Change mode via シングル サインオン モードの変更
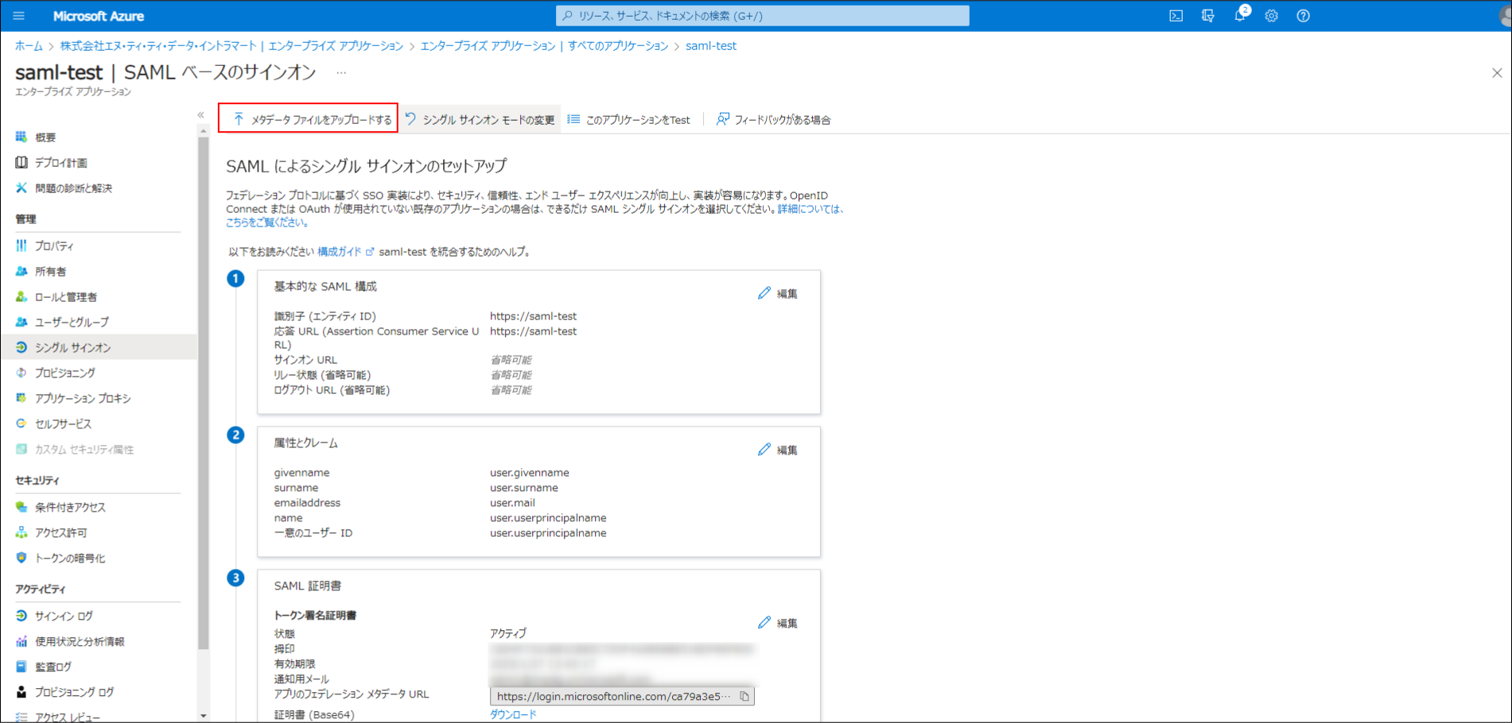This screenshot has height=723, width=1512. point(480,118)
